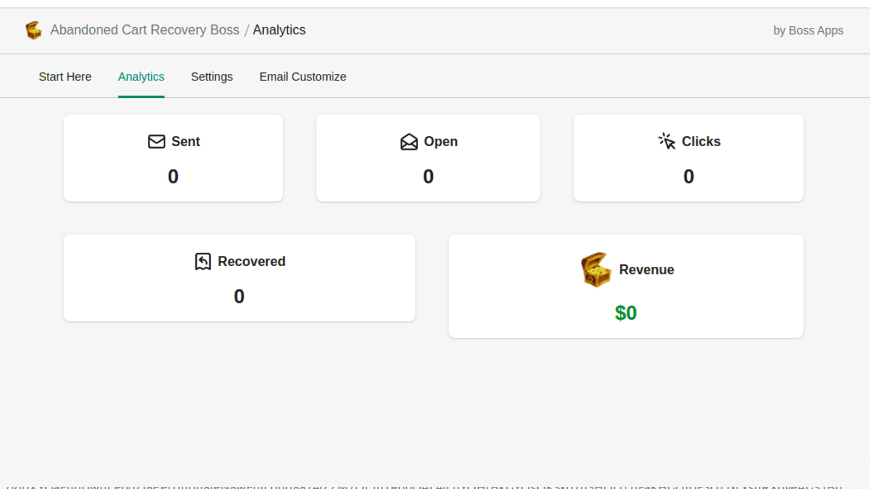The width and height of the screenshot is (870, 489).
Task: Click the Analytics breadcrumb title
Action: point(279,30)
